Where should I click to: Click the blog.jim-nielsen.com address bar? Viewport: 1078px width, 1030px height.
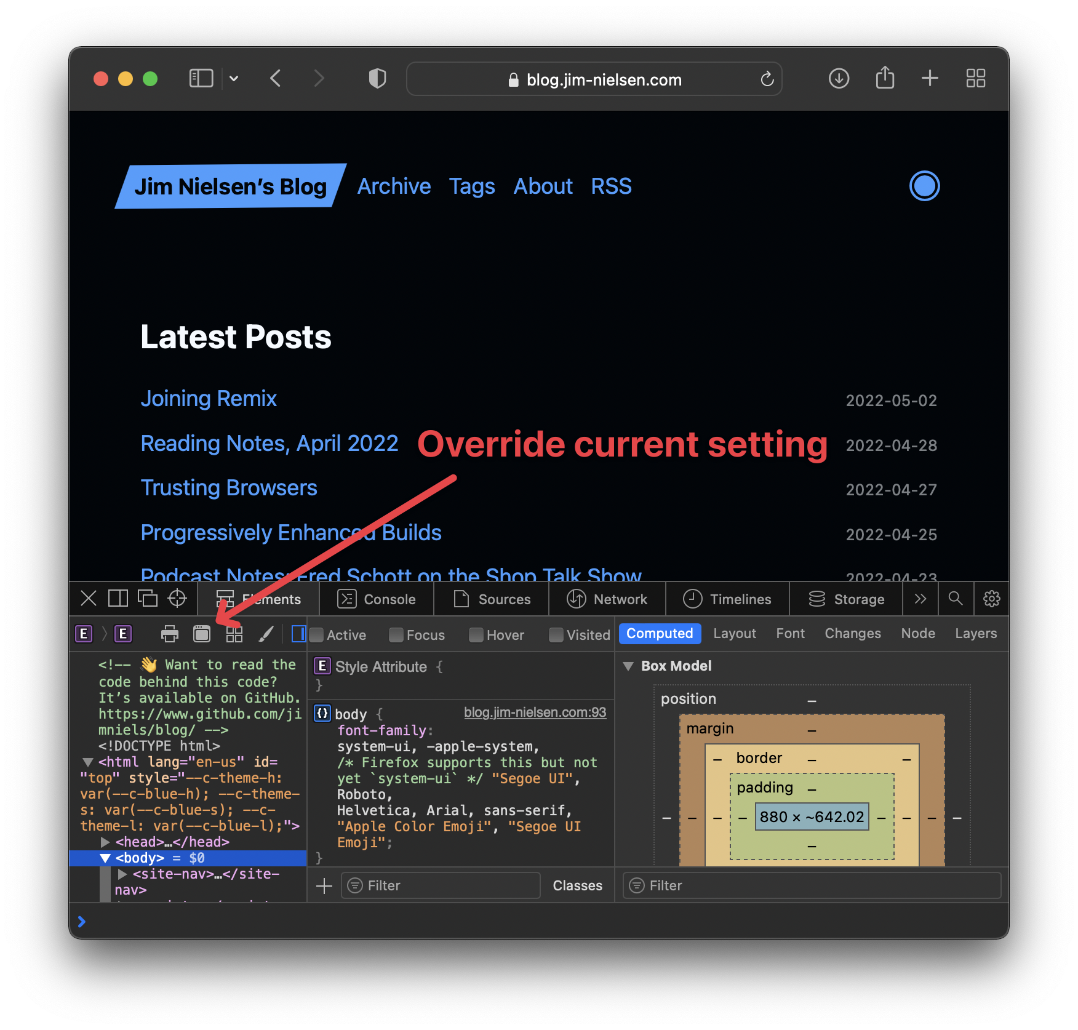pos(594,79)
